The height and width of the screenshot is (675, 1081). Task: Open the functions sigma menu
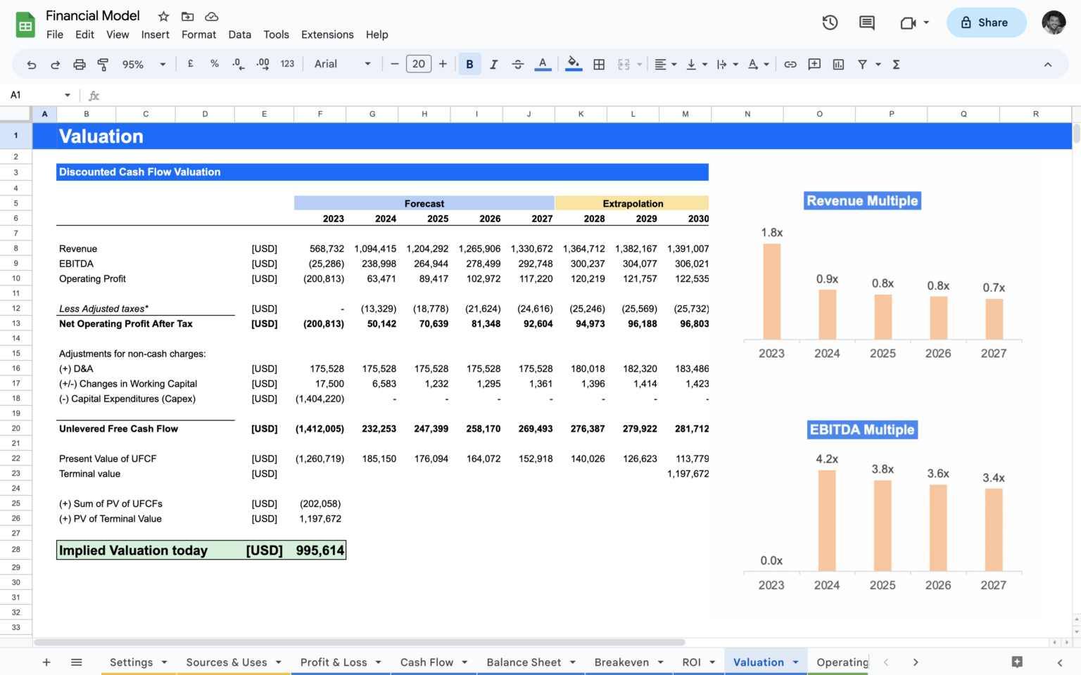(896, 64)
